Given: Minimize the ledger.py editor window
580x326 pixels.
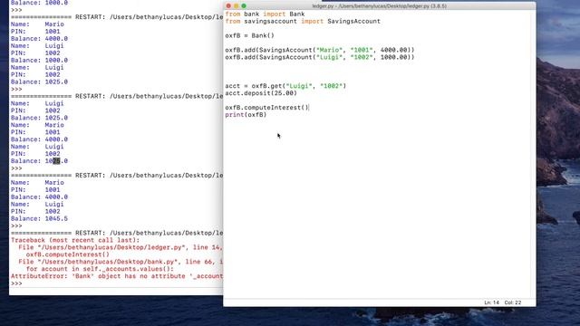Looking at the screenshot, I should click(236, 6).
